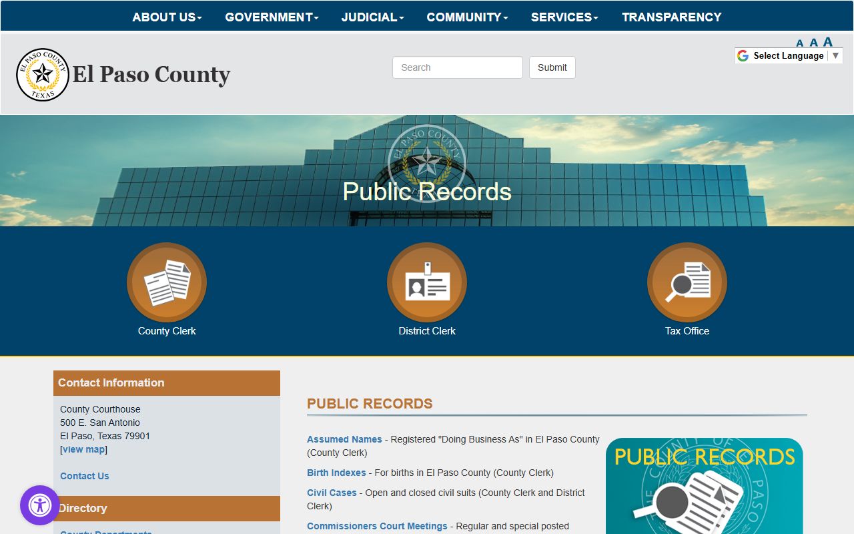Expand the Services menu
854x534 pixels.
point(564,17)
